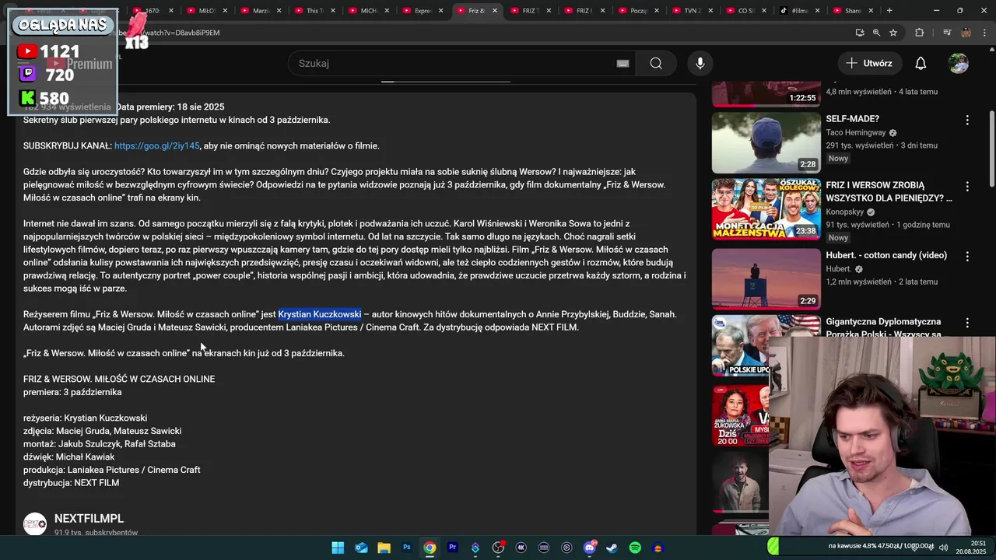Click the text 'premiera: 3 października'
The width and height of the screenshot is (996, 560).
[x=72, y=392]
